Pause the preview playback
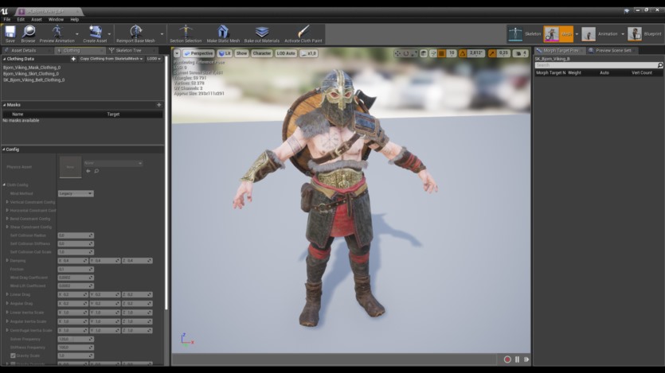 [x=517, y=359]
